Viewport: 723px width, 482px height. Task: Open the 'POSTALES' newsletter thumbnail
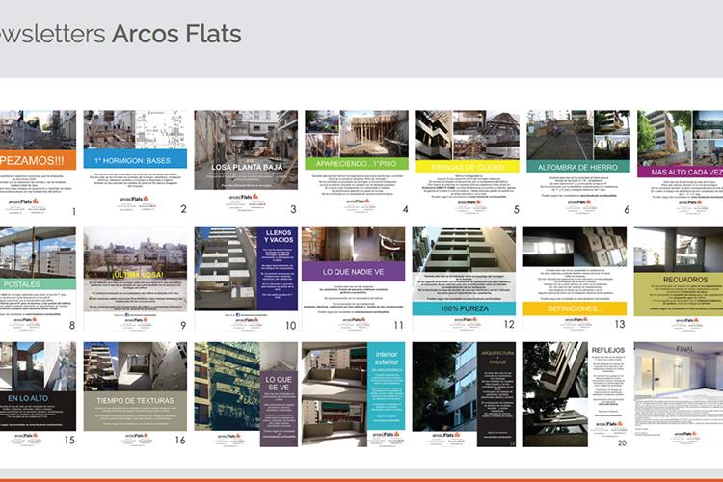38,279
